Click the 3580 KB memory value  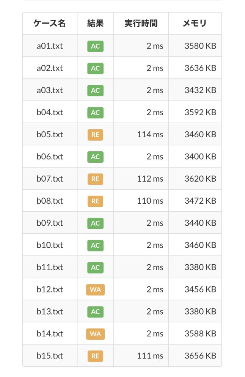pos(200,46)
